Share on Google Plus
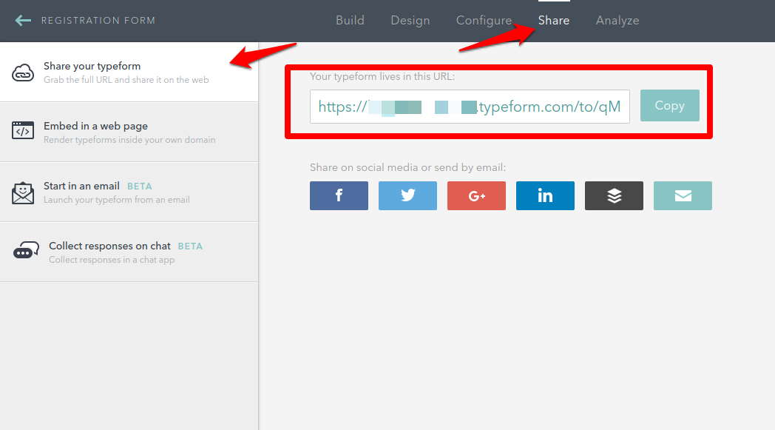The image size is (775, 430). coord(476,195)
